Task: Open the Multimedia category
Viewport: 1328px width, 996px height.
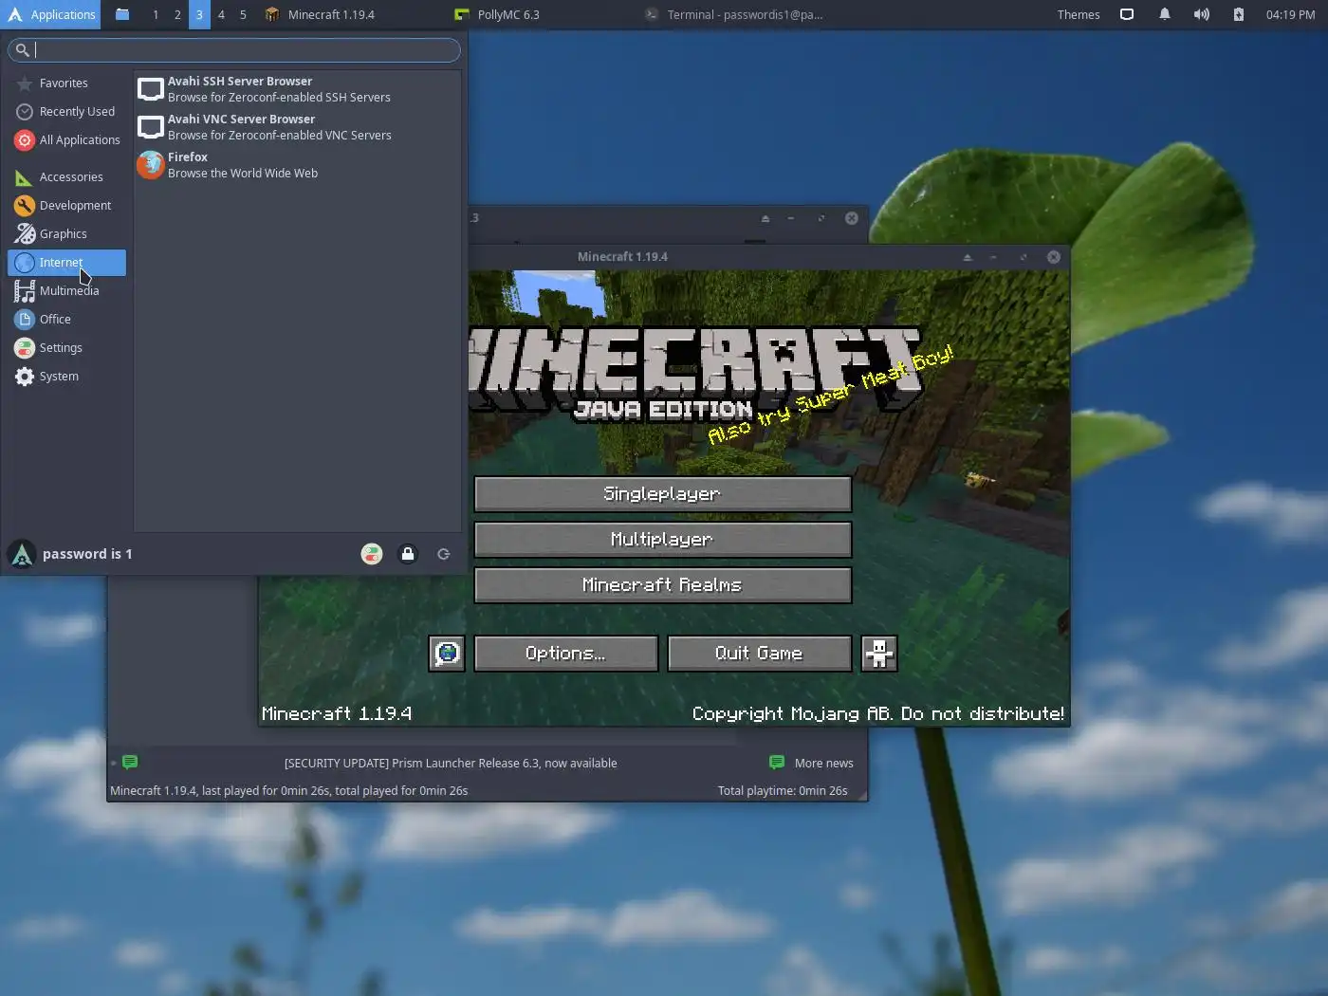Action: pos(66,291)
